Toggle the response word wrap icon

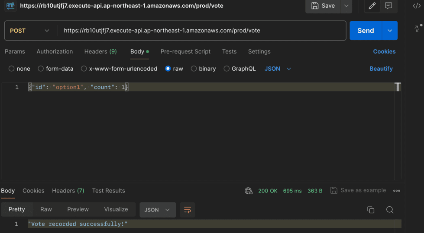(188, 210)
